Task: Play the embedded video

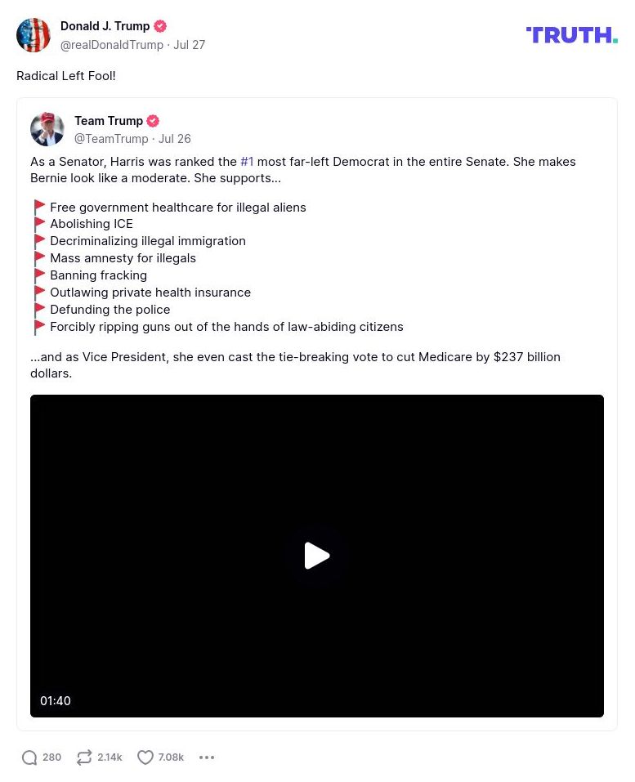Action: click(x=317, y=556)
